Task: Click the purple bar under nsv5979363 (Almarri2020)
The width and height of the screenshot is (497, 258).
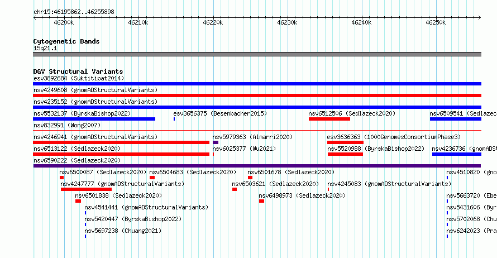Action: pyautogui.click(x=216, y=142)
